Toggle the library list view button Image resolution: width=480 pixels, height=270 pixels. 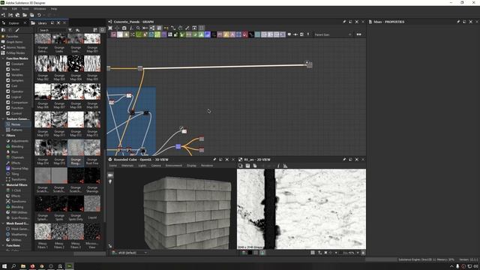95,30
